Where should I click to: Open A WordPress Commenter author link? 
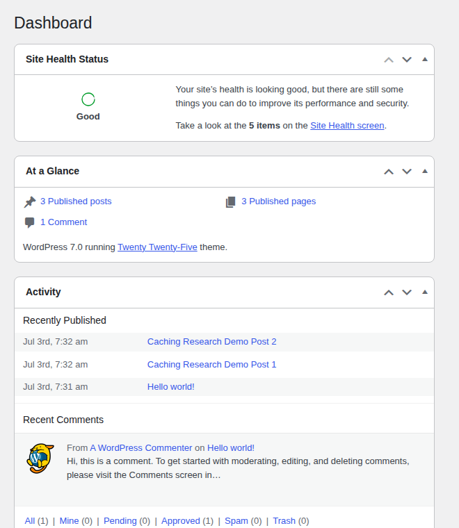point(141,448)
